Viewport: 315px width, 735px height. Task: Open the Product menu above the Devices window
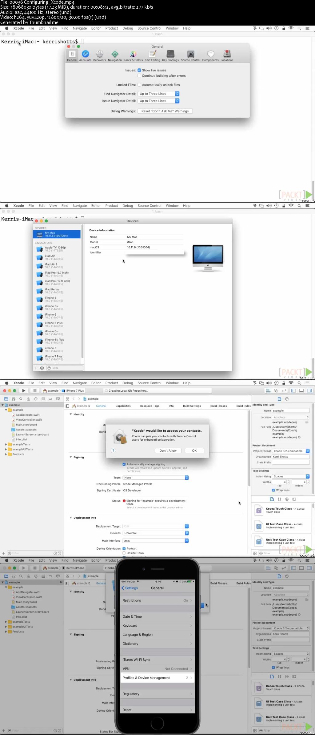[111, 206]
